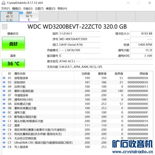Image resolution: width=155 pixels, height=155 pixels.
Task: Click raw value 00000000000F
Action: (x=138, y=112)
